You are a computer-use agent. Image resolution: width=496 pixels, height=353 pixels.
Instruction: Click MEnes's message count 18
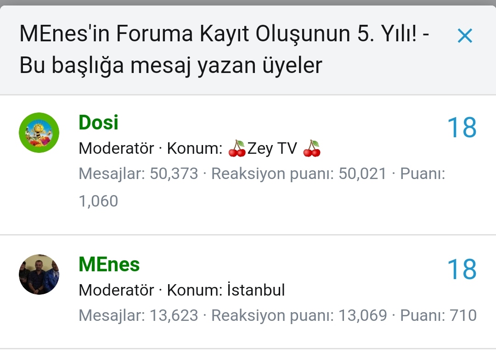462,269
